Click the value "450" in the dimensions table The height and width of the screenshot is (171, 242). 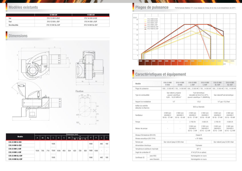(64, 151)
